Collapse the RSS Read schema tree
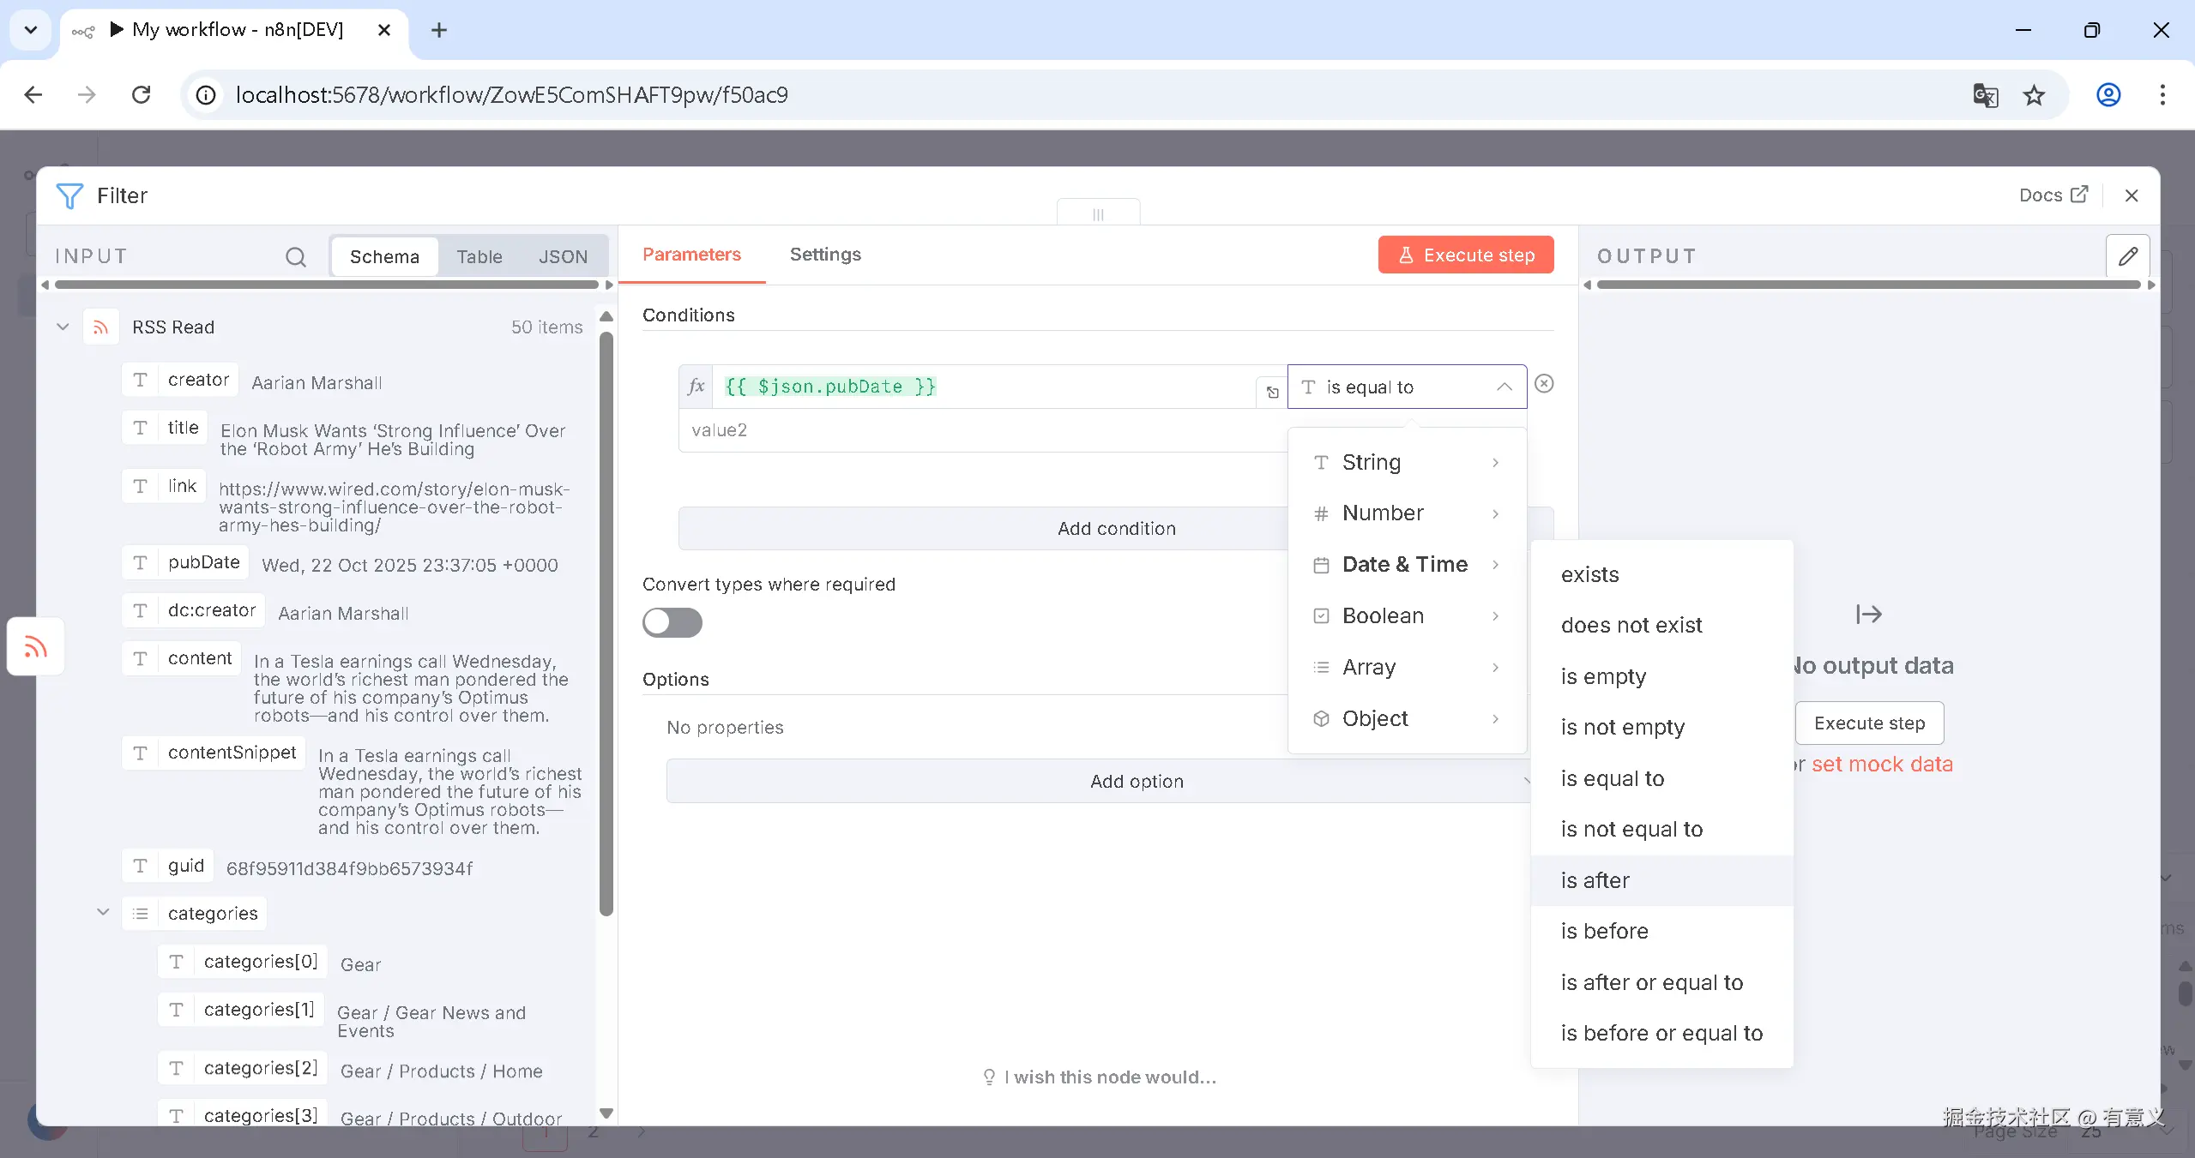 [63, 327]
